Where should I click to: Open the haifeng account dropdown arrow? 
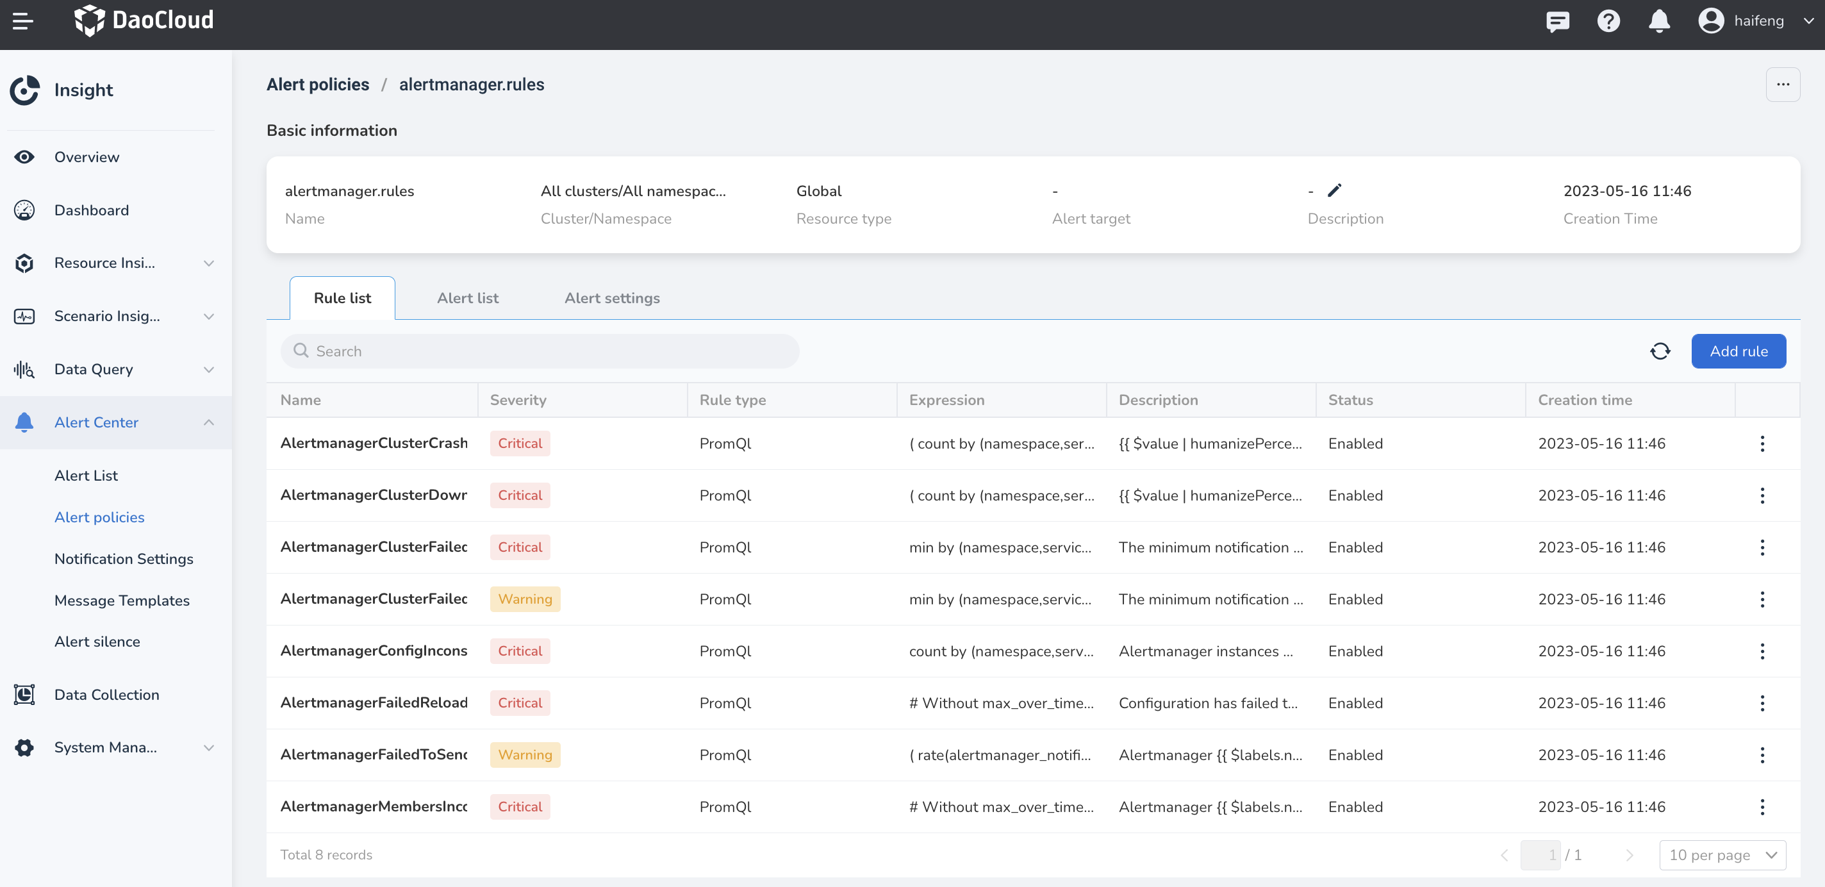pyautogui.click(x=1809, y=21)
